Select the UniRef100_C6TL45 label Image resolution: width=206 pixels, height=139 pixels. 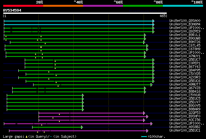tap(185, 45)
